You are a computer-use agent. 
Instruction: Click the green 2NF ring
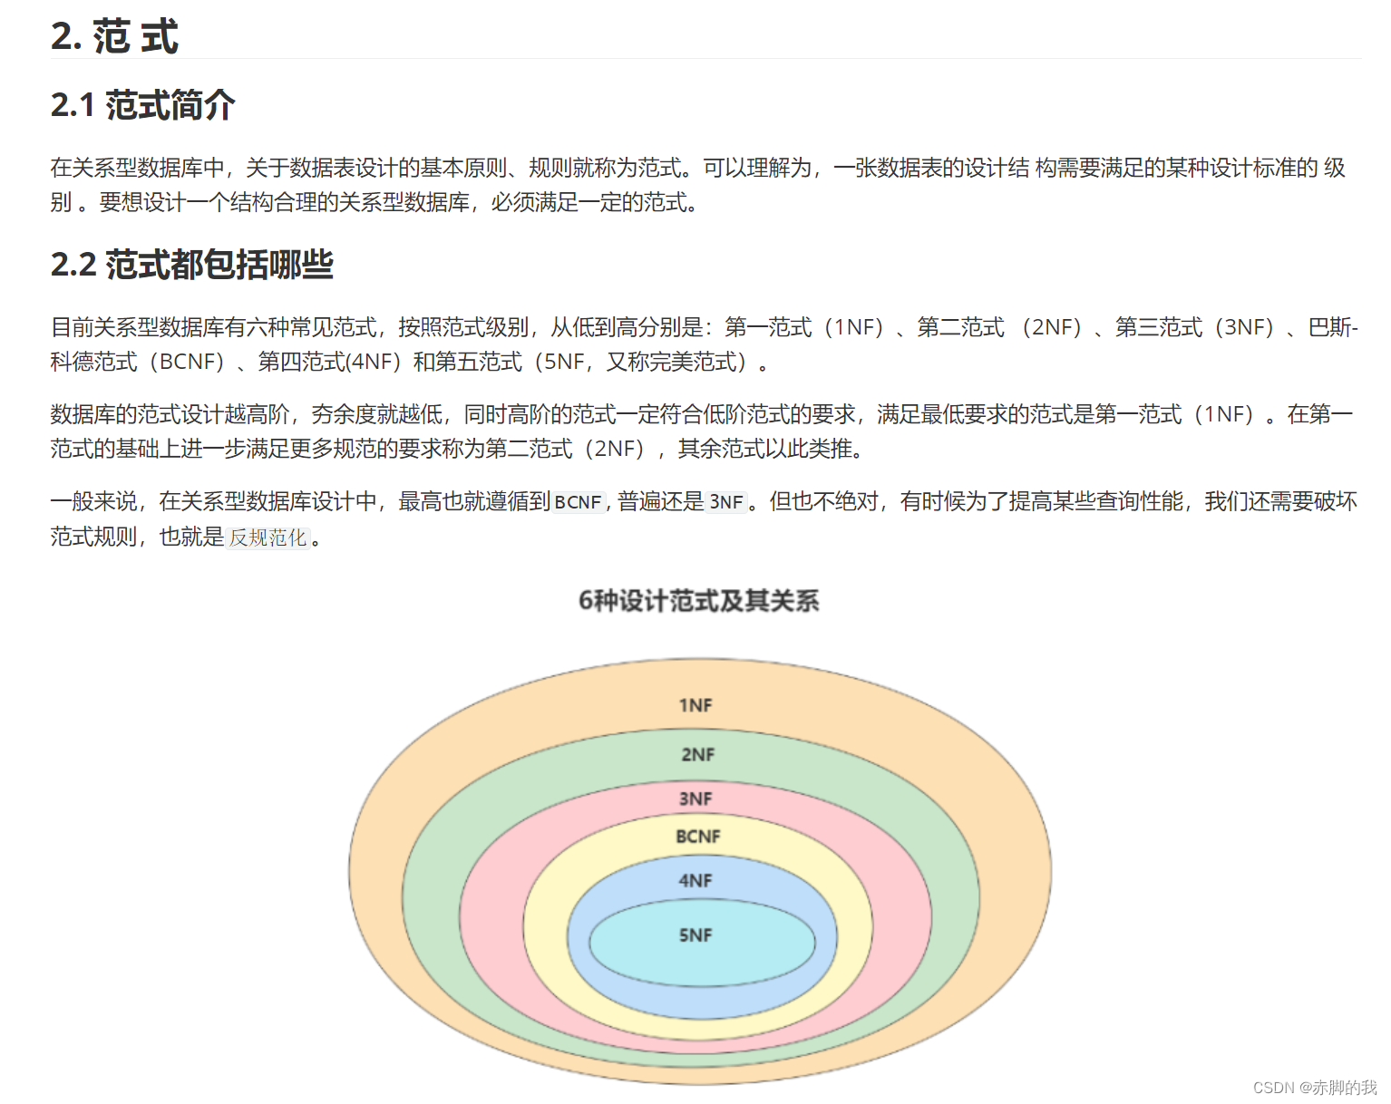pos(698,754)
